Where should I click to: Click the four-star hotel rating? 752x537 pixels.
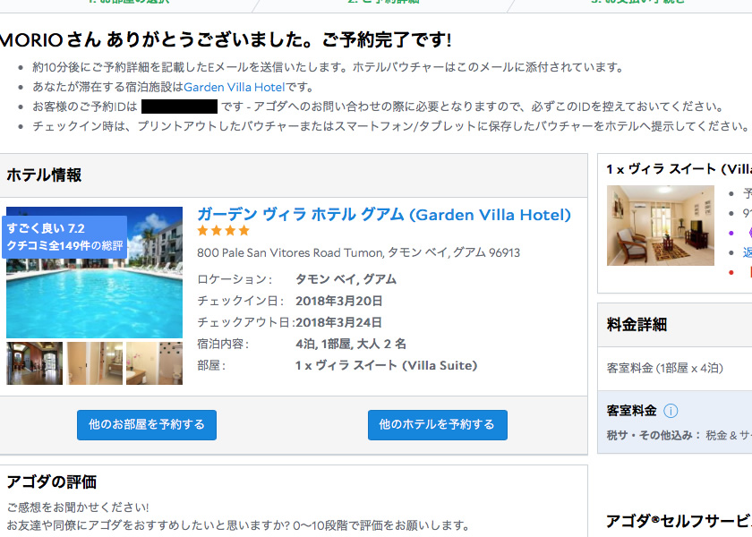pyautogui.click(x=224, y=231)
